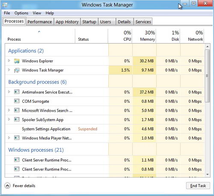Click the COM Surrogate process name
The image size is (214, 196).
tap(36, 101)
